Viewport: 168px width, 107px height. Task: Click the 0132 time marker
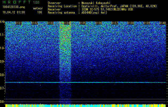(x=34, y=23)
